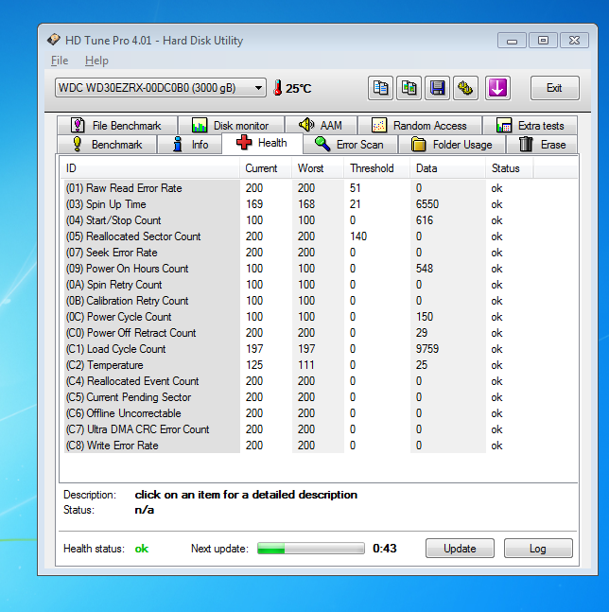Switch to the Benchmark tab
609x612 pixels.
click(x=107, y=145)
